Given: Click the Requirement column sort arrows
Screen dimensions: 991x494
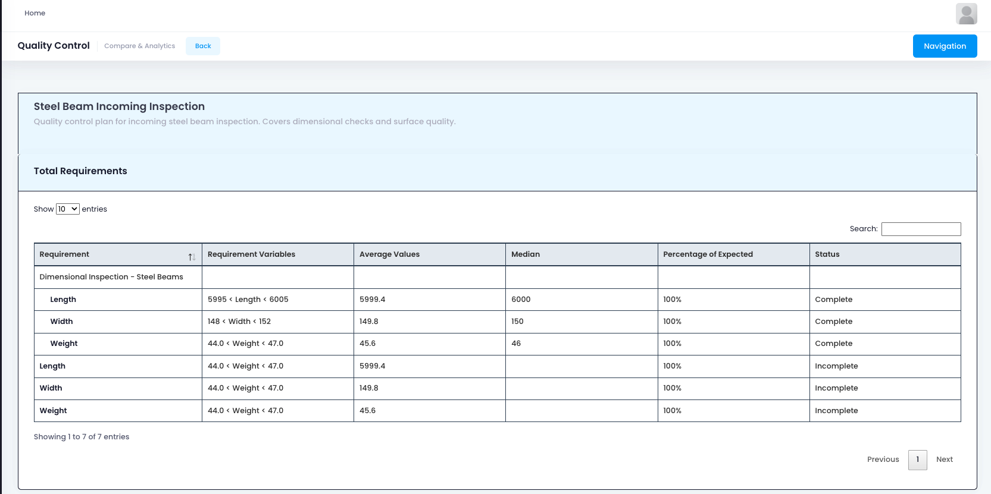Looking at the screenshot, I should click(192, 257).
